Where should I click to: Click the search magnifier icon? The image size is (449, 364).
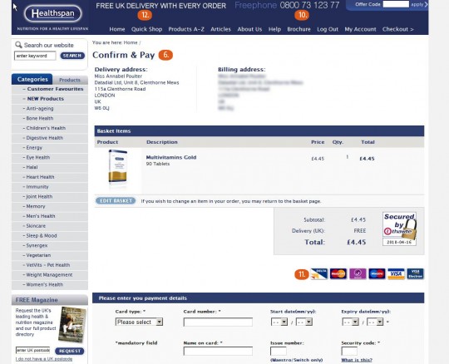tap(18, 45)
